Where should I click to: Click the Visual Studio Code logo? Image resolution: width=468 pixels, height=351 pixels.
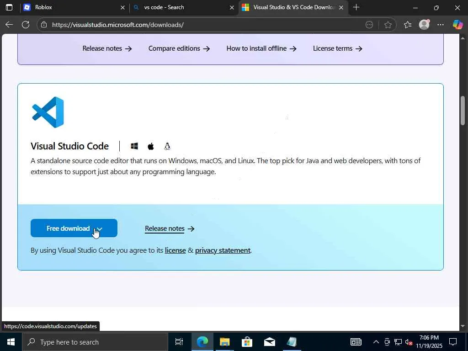[x=48, y=112]
